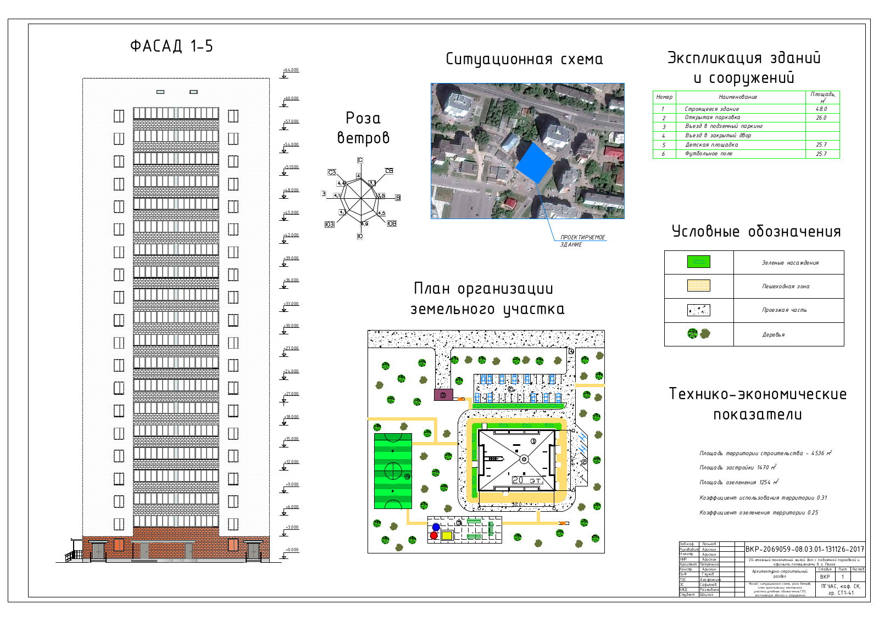The width and height of the screenshot is (879, 621).
Task: Click the trees legend symbol
Action: [x=699, y=333]
